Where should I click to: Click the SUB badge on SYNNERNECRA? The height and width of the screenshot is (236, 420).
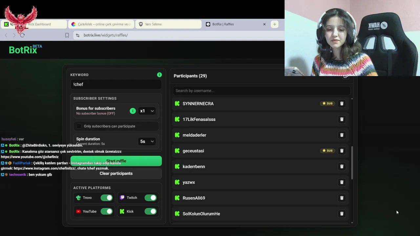tap(327, 104)
